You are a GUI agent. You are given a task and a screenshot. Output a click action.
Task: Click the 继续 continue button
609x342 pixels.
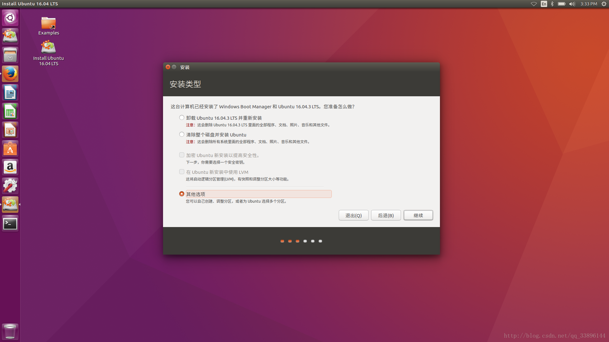tap(418, 215)
